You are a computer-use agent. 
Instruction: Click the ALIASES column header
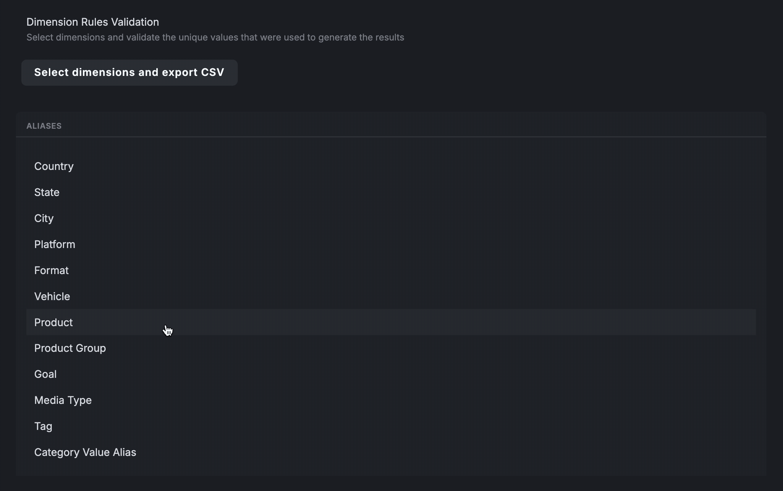(x=44, y=126)
